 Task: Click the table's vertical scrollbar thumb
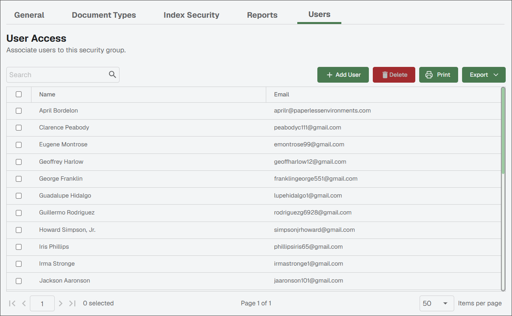click(x=503, y=131)
